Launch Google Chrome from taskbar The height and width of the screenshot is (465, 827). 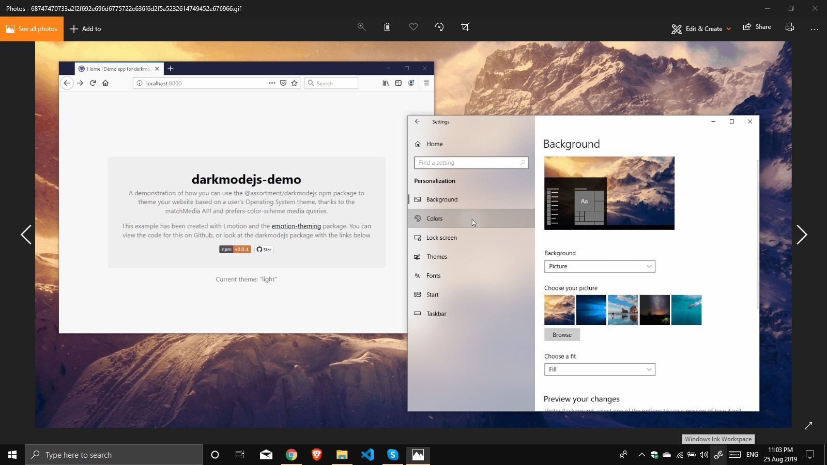(292, 455)
